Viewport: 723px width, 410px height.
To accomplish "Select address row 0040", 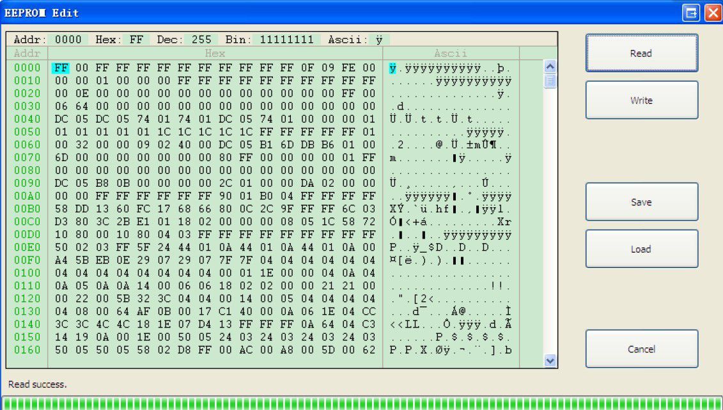I will [x=27, y=119].
